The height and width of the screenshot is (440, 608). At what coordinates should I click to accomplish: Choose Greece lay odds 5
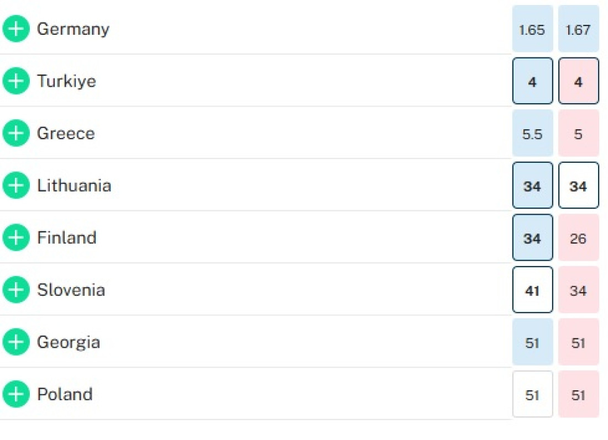coord(579,133)
